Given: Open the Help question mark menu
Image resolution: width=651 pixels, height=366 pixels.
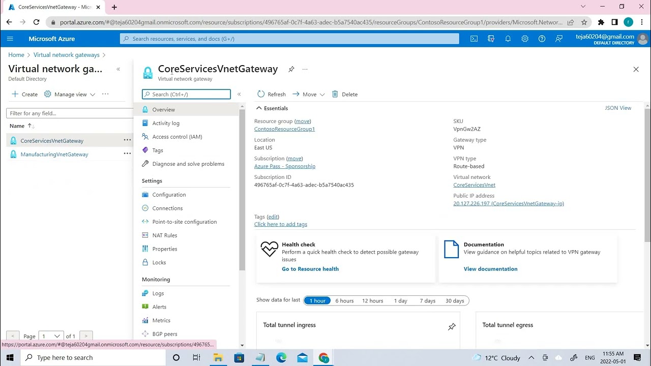Looking at the screenshot, I should 542,39.
